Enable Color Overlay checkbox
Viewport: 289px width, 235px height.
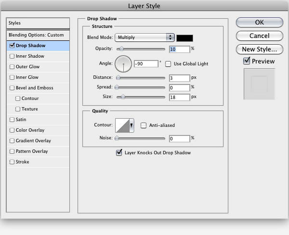[x=12, y=130]
